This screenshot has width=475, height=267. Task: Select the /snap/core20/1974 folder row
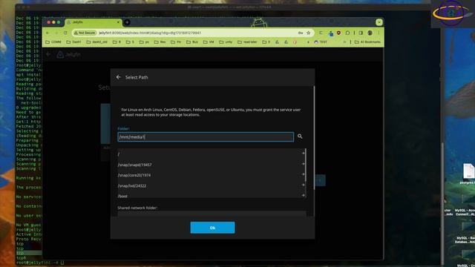click(211, 175)
